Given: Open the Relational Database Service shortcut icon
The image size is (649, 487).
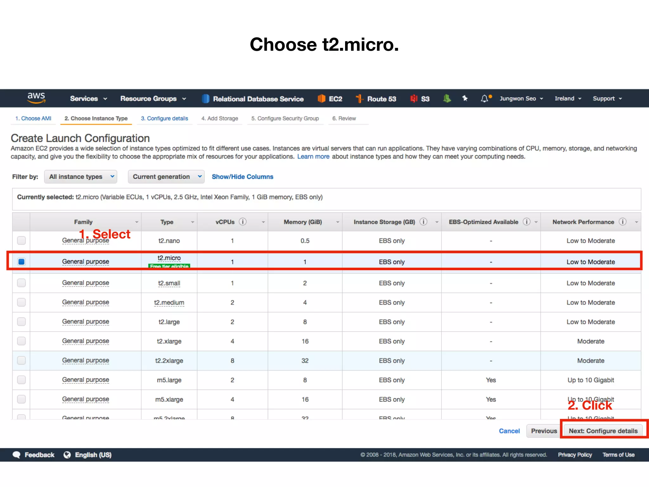Looking at the screenshot, I should pos(206,99).
